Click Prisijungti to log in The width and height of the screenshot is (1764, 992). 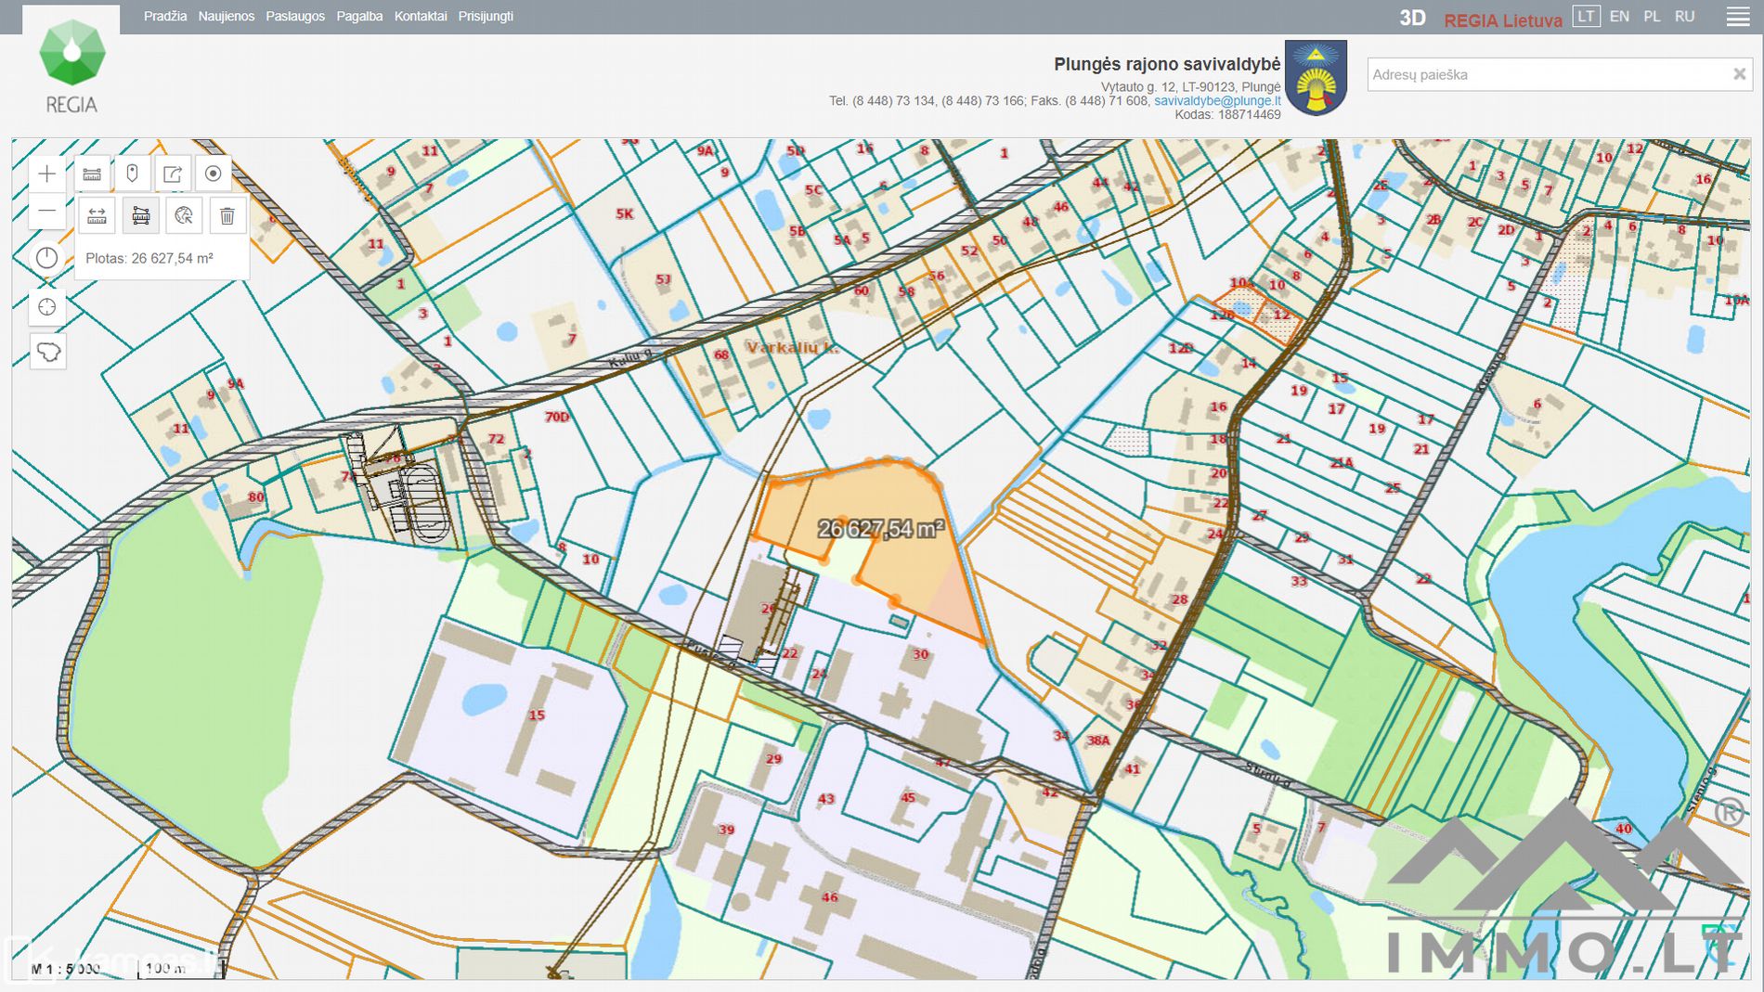tap(486, 17)
